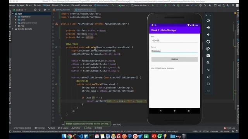Viewport: 248px width, 139px height.
Task: Expand Gradle Scripts node
Action: tap(13, 29)
